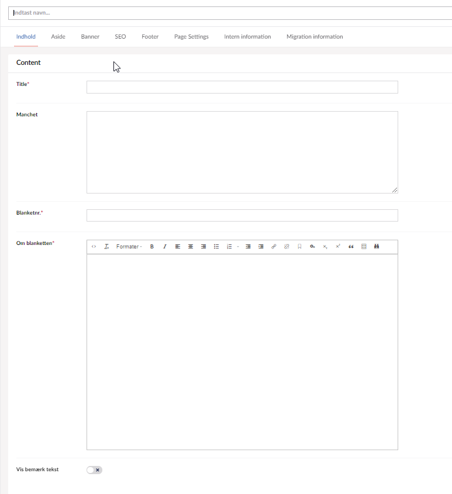Select the Banner tab
The image size is (452, 494).
90,37
